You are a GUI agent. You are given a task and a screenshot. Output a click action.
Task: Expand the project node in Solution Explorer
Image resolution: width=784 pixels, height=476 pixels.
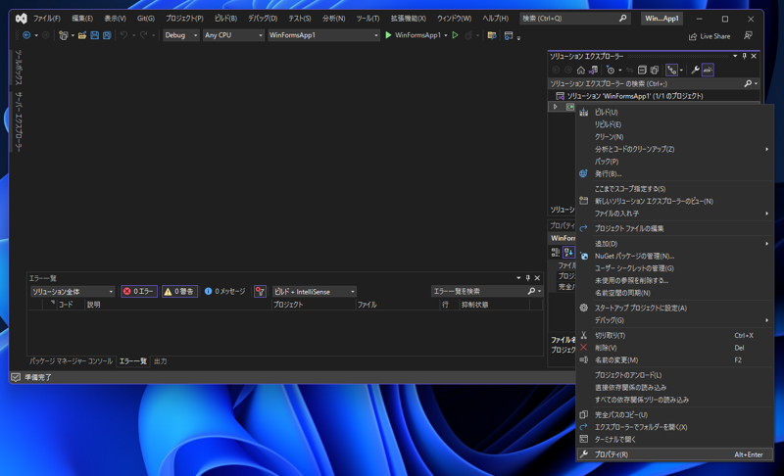point(555,107)
